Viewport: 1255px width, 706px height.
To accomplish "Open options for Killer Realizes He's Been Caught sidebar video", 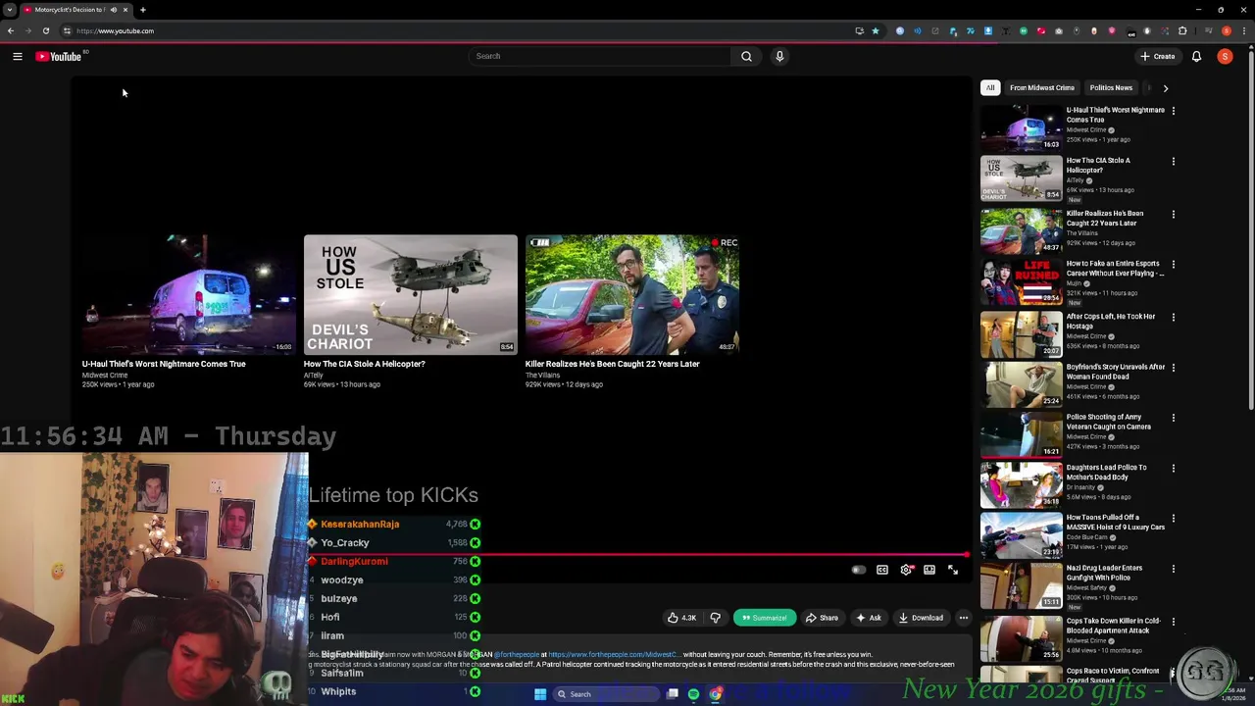I will 1173,215.
